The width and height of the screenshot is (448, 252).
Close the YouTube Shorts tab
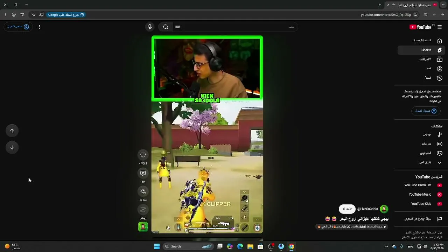pyautogui.click(x=388, y=5)
